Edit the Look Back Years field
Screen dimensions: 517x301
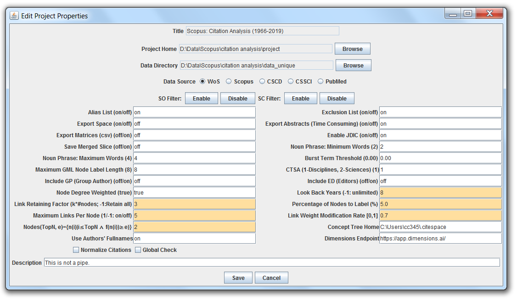[x=440, y=193]
